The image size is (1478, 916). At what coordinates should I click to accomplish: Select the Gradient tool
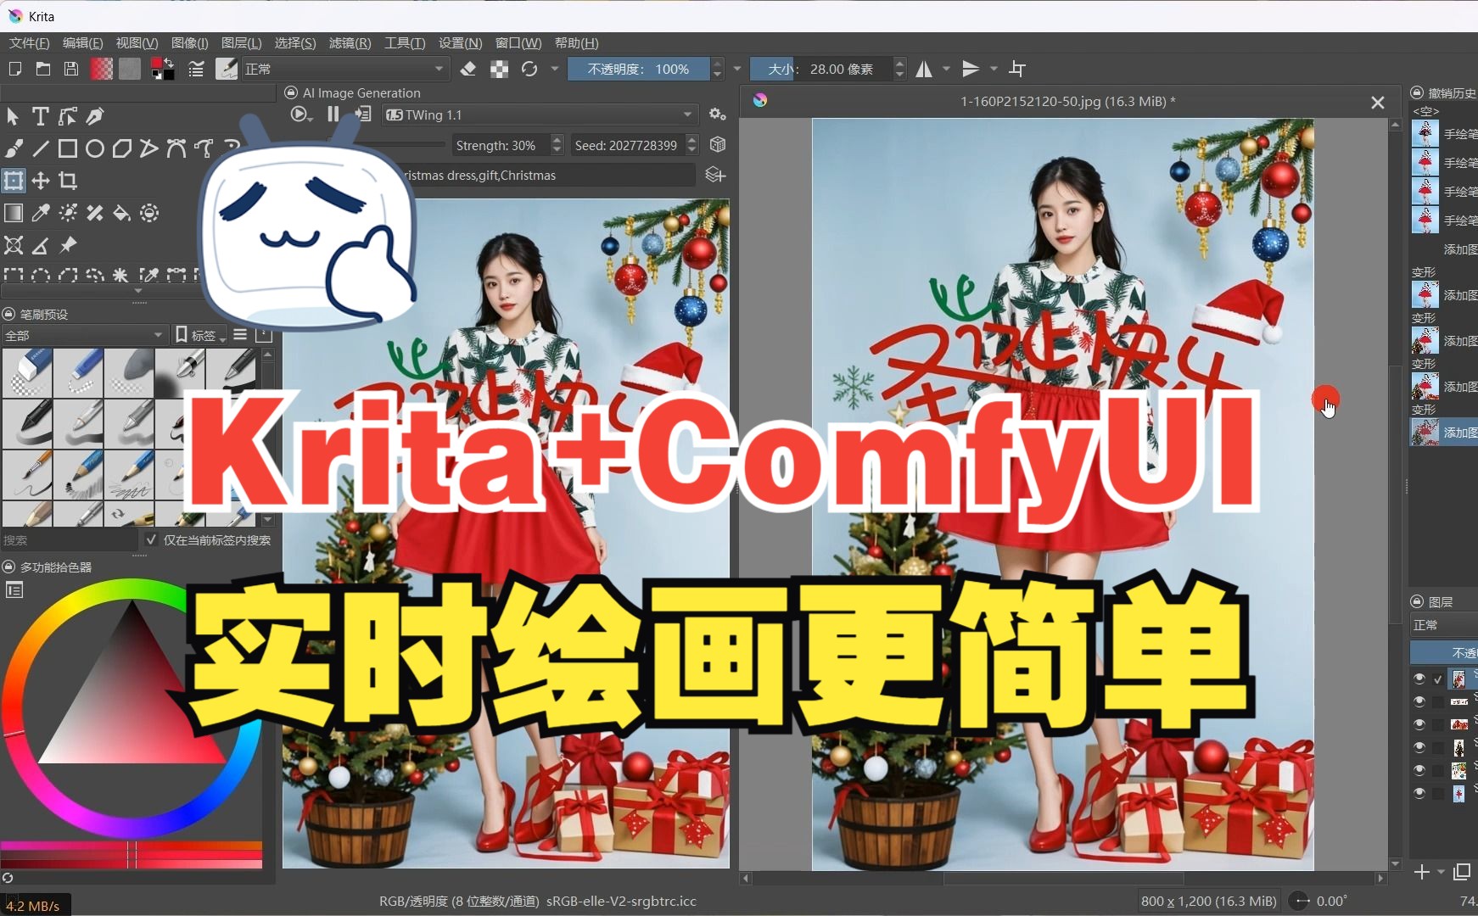tap(14, 213)
